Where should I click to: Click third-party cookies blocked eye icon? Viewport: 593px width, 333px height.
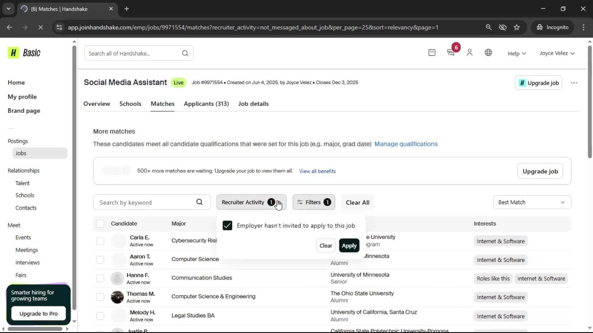click(x=503, y=27)
